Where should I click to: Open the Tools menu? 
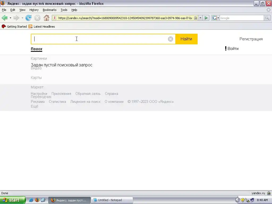pyautogui.click(x=64, y=10)
